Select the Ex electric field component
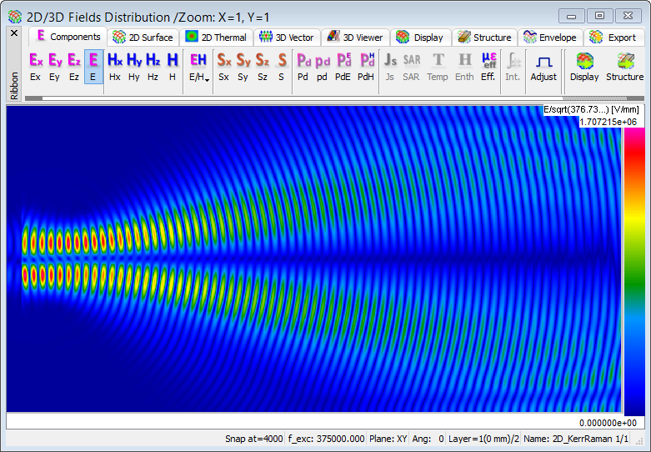Screen dimensions: 651x452 tap(35, 66)
